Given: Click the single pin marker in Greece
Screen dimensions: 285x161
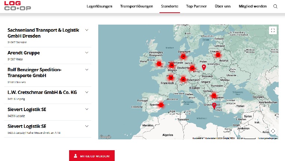Looking at the screenshot, I should [214, 106].
